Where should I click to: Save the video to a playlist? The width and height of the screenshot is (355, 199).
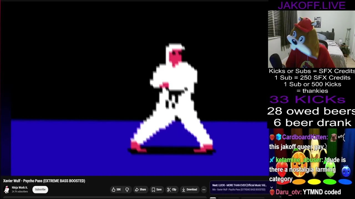[x=156, y=190]
